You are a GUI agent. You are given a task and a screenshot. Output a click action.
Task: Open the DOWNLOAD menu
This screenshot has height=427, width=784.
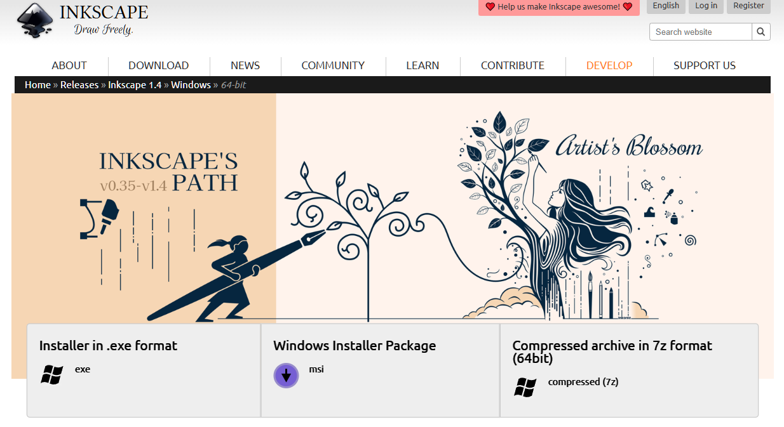pyautogui.click(x=159, y=65)
